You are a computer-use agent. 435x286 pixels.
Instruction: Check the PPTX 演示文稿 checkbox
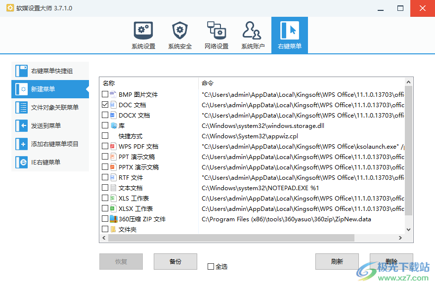pyautogui.click(x=105, y=167)
